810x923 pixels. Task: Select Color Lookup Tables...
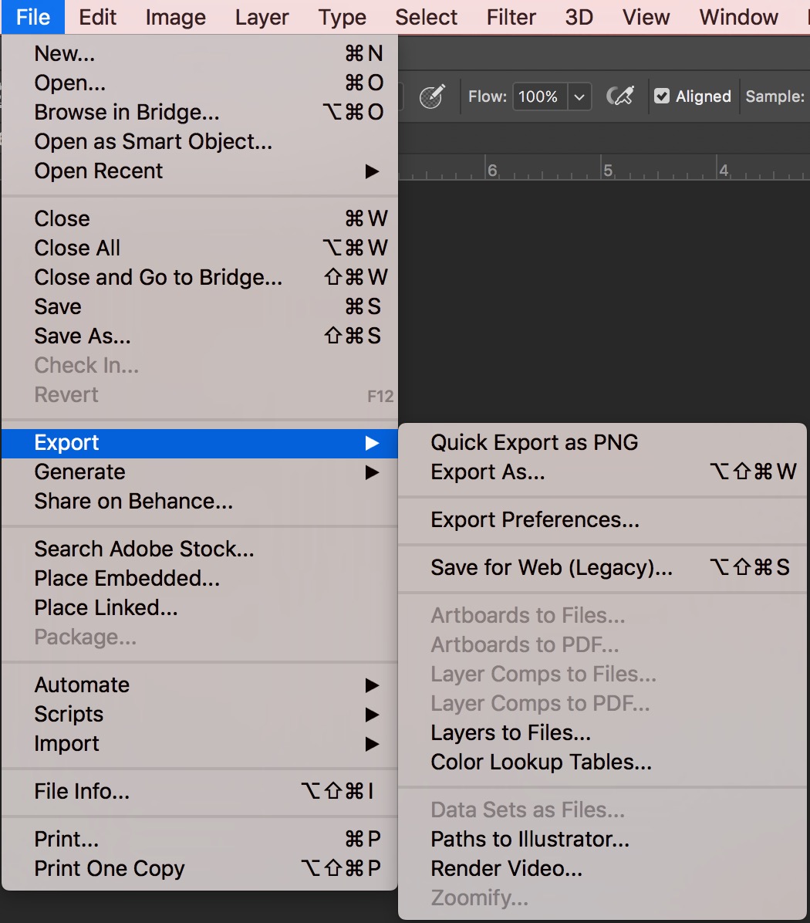tap(602, 763)
